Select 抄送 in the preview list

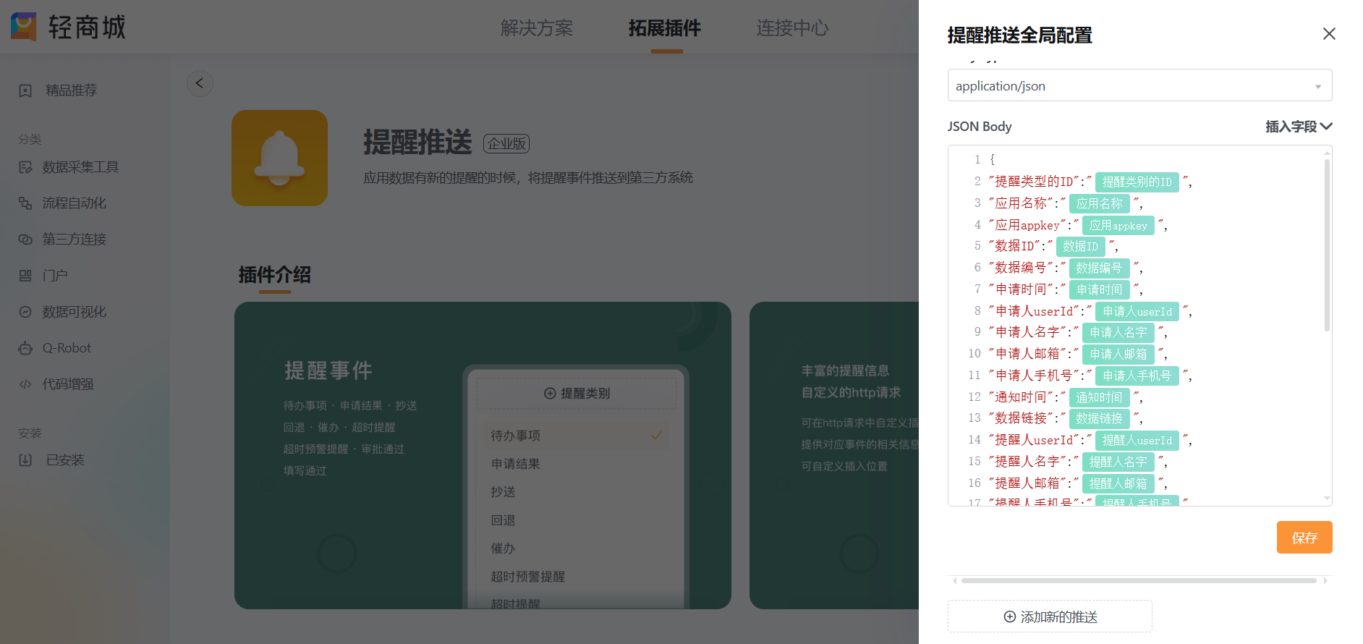503,492
